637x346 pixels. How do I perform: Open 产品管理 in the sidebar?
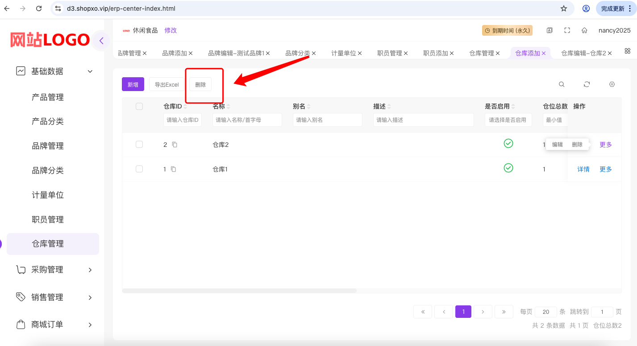click(48, 97)
